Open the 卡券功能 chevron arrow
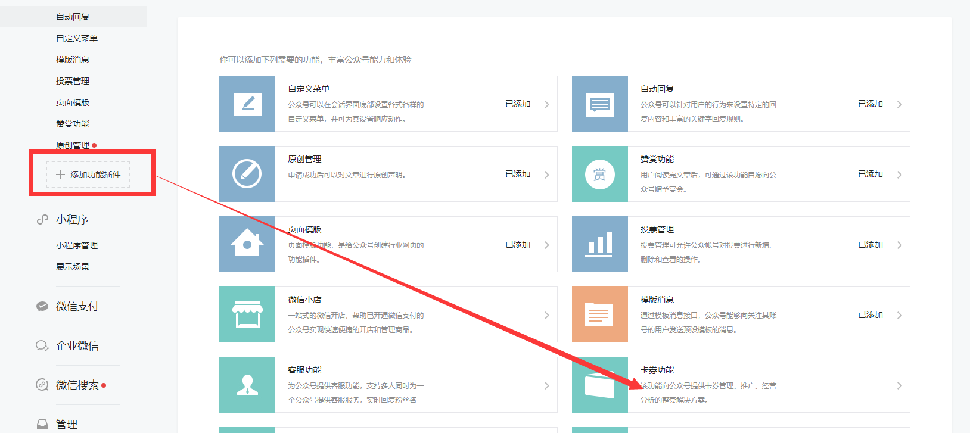970x433 pixels. point(899,385)
